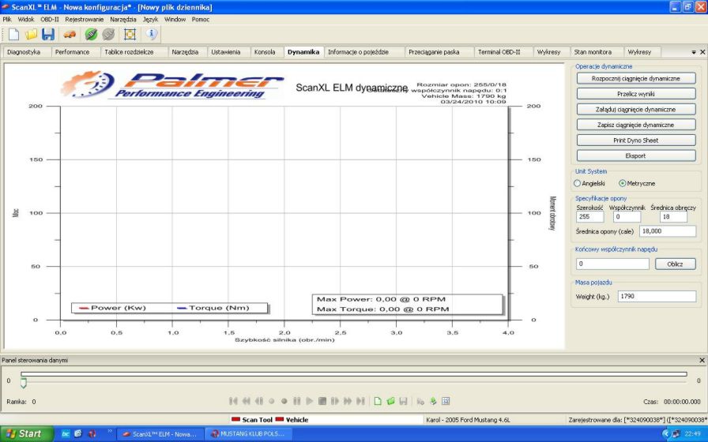Close the Panel sterowania danymi panel

pyautogui.click(x=702, y=360)
